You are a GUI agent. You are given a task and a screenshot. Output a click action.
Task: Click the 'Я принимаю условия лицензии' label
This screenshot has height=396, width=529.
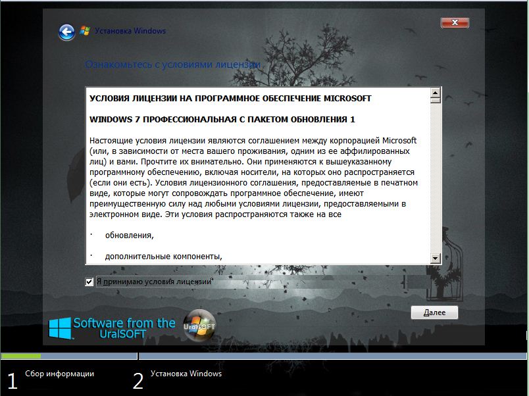154,282
